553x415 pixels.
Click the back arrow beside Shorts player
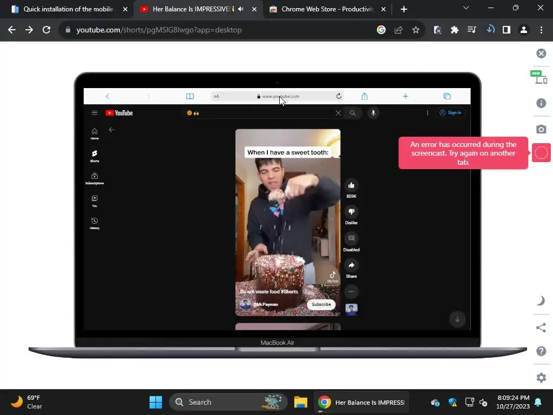(111, 130)
